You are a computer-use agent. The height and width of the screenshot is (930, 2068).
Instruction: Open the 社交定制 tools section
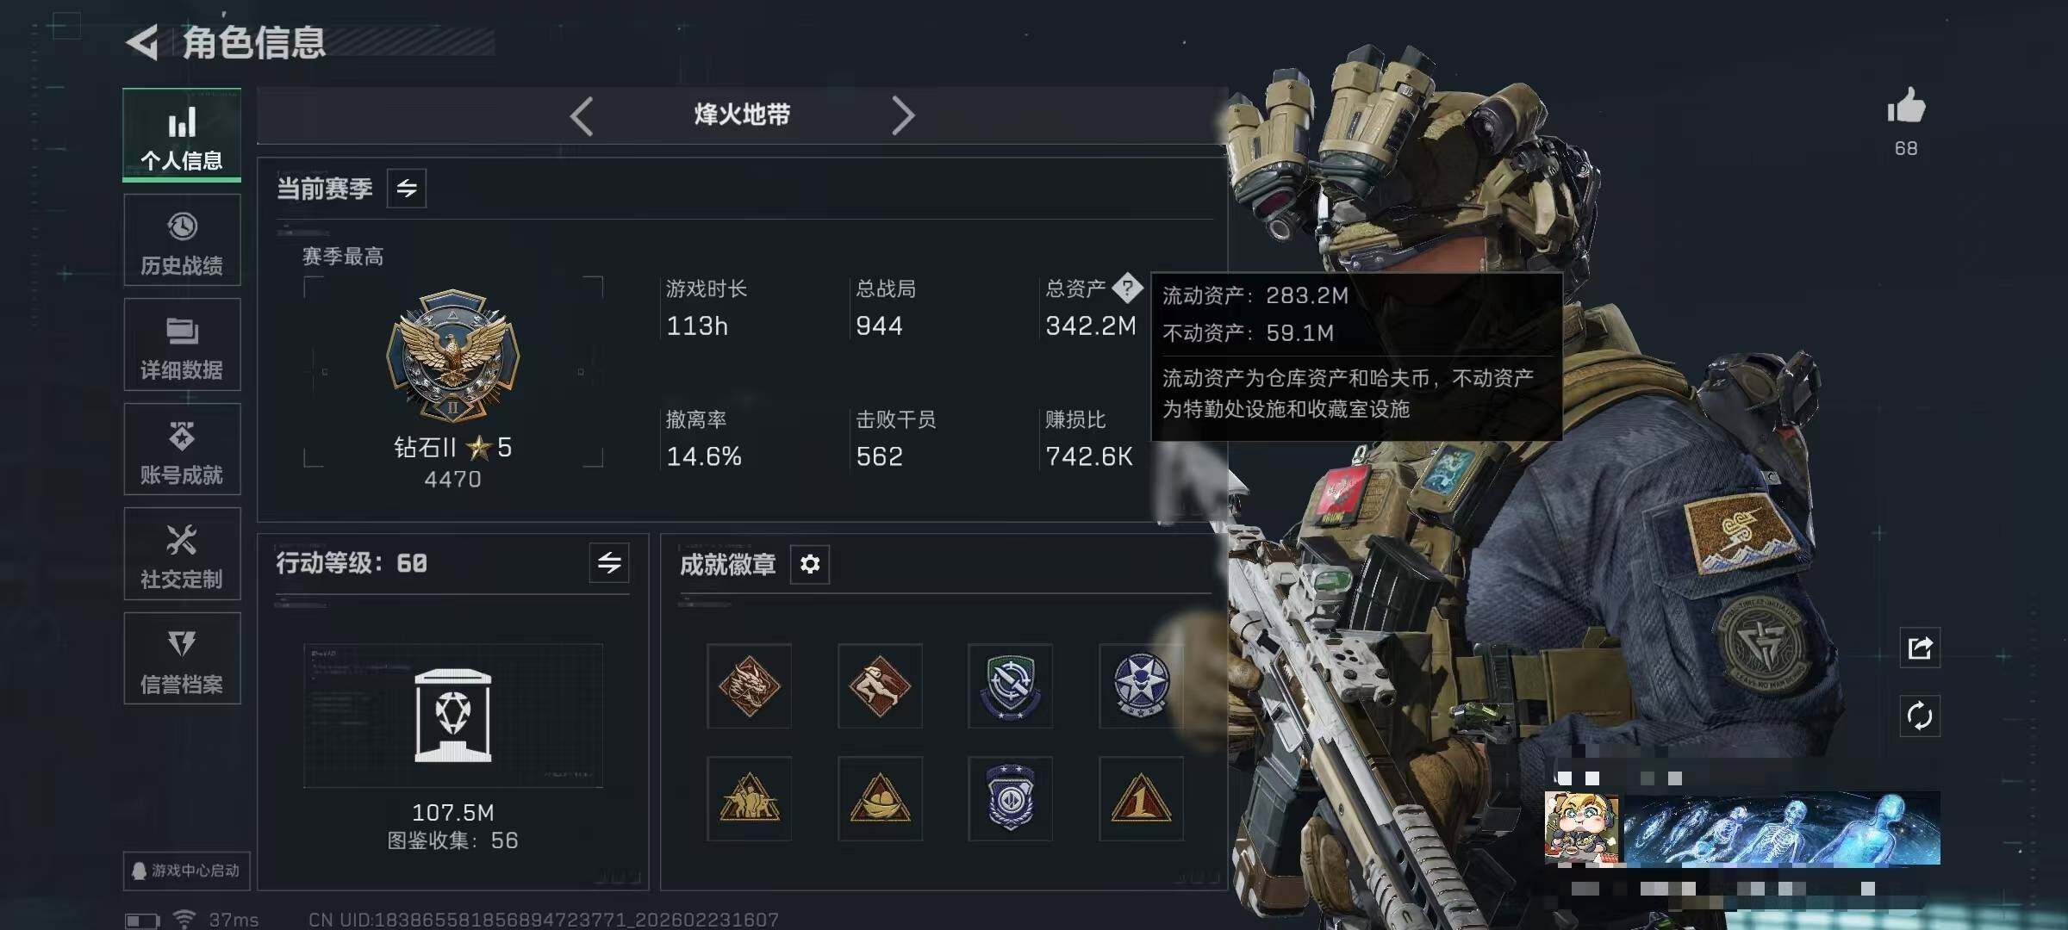pos(182,554)
